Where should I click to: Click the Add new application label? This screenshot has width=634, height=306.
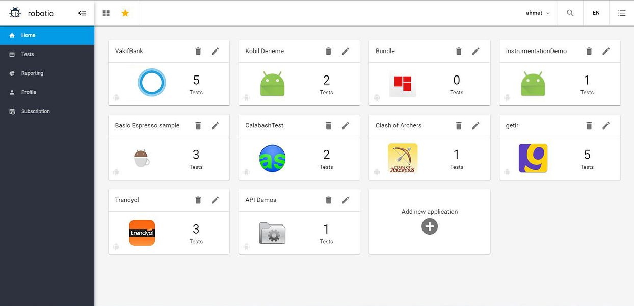(x=430, y=212)
